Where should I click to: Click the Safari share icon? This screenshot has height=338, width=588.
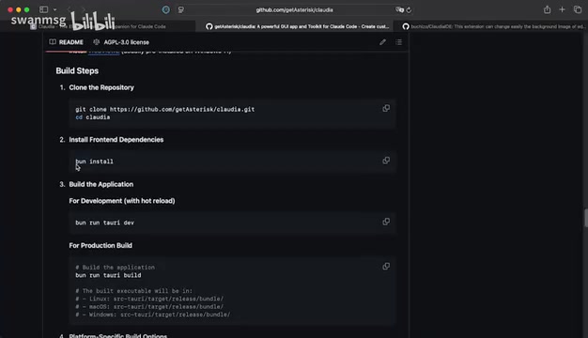[547, 9]
